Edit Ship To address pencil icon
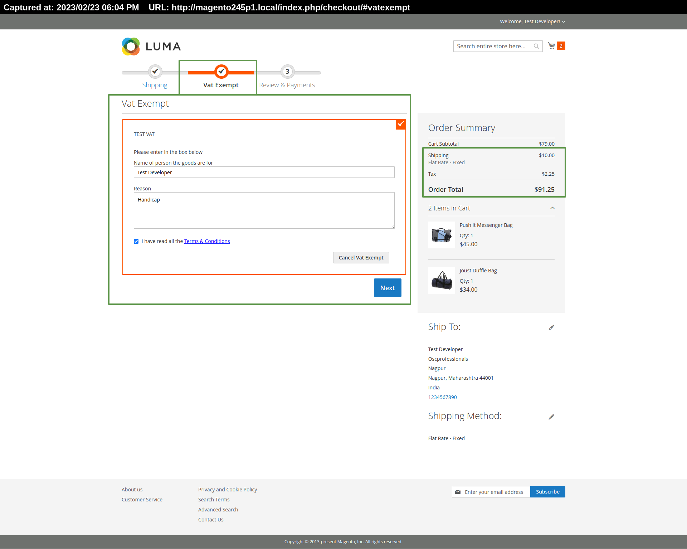Screen dimensions: 687x549 pos(551,327)
